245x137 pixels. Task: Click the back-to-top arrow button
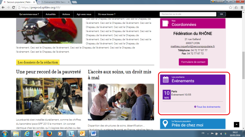(x=236, y=124)
